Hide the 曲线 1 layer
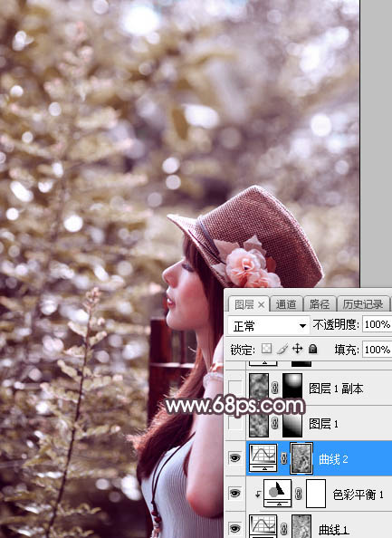392x538 pixels. pos(234,528)
